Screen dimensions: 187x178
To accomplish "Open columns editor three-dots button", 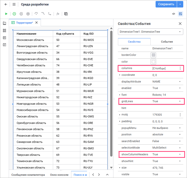I will [180, 68].
